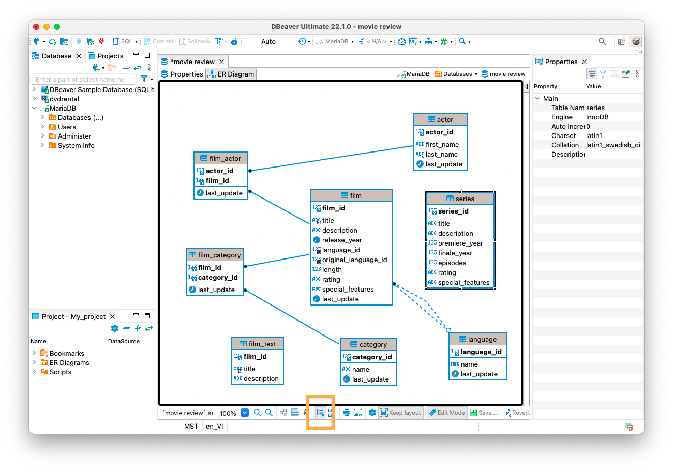Image resolution: width=673 pixels, height=472 pixels.
Task: Expand the dvdrental connection node
Action: click(35, 99)
